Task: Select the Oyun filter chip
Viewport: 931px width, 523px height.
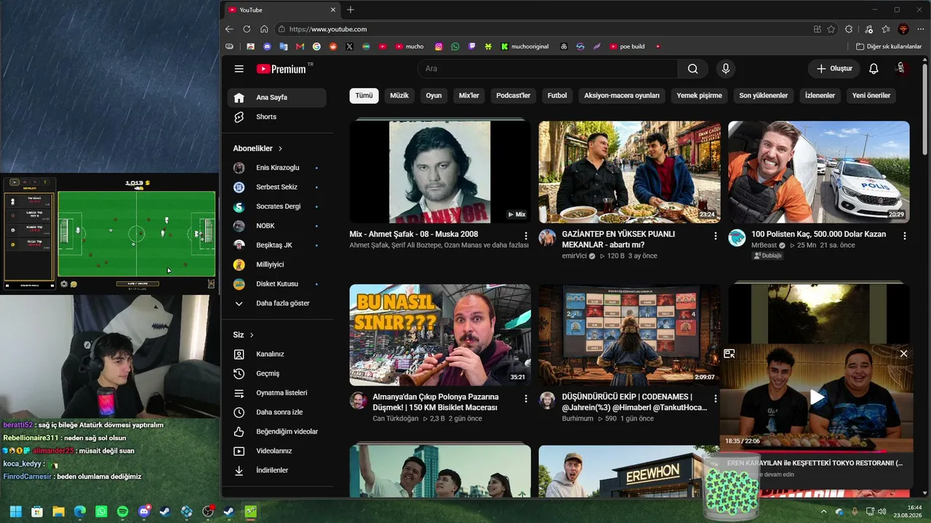Action: tap(433, 96)
